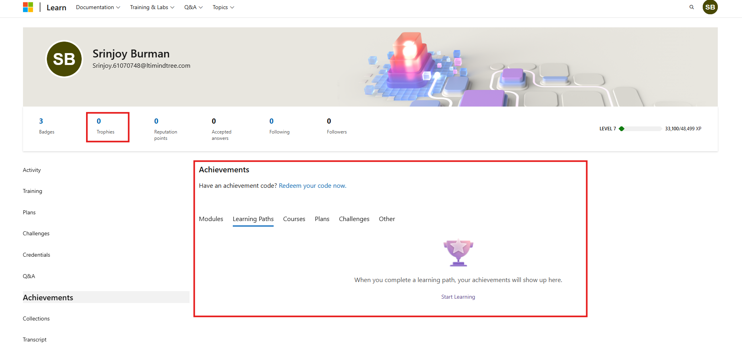View the 0 Reputation points stat

pyautogui.click(x=166, y=129)
